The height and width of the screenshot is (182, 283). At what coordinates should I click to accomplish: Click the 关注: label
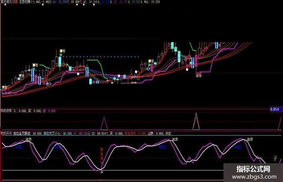(x=168, y=134)
